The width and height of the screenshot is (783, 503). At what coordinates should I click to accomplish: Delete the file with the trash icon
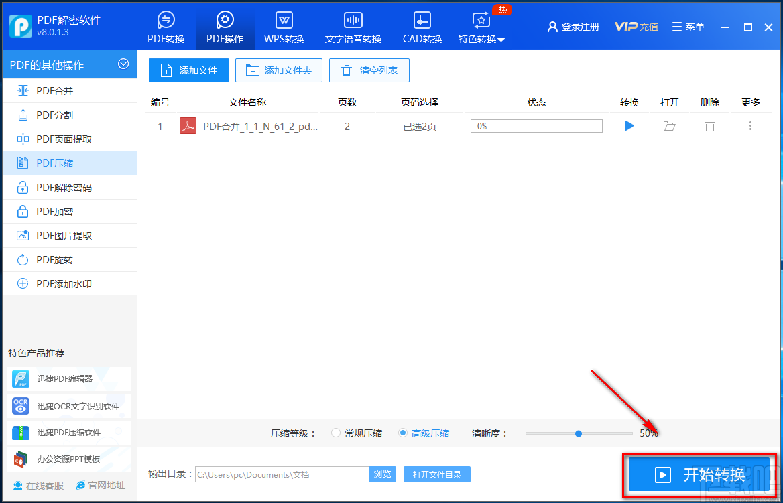(x=709, y=125)
